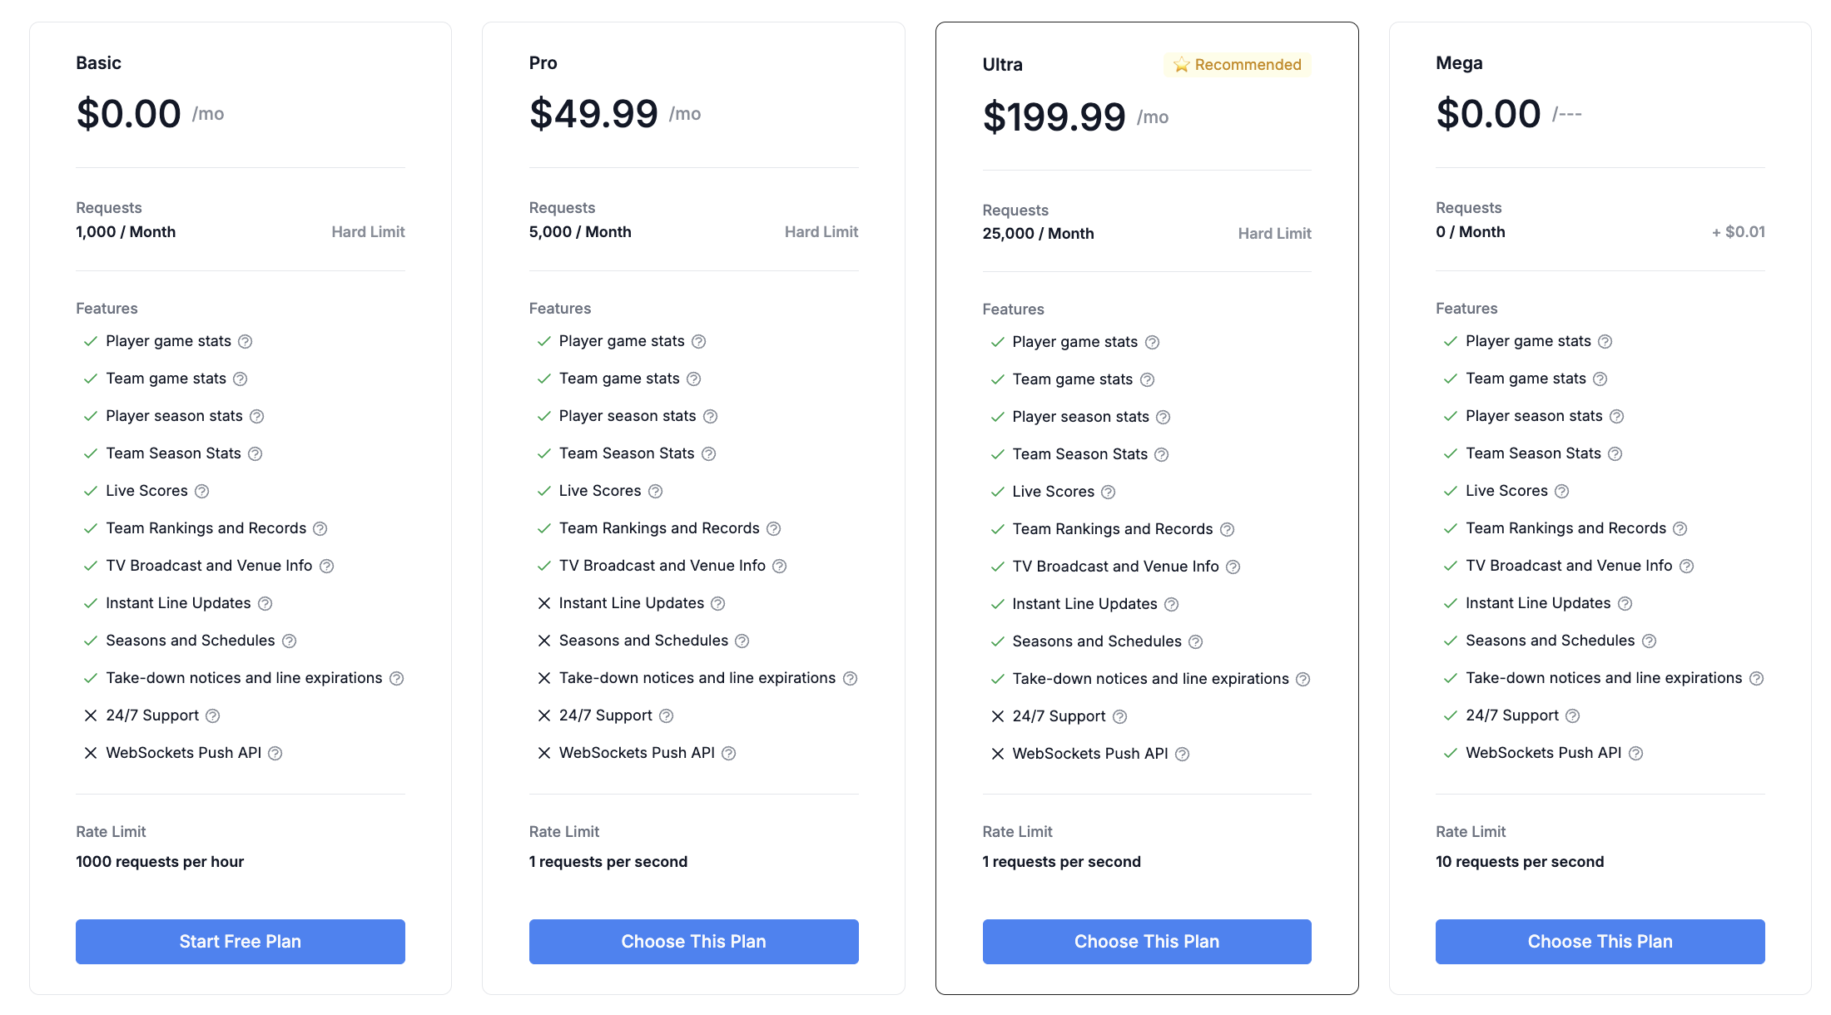Open Pro plan Take-down notices help icon
The image size is (1831, 1015).
[x=850, y=678]
